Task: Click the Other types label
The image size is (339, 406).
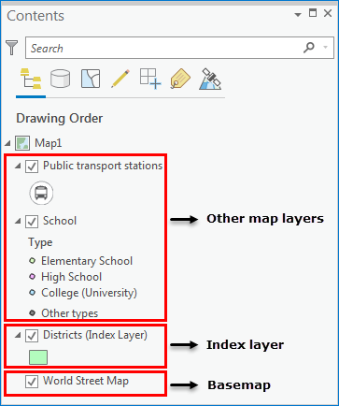Action: [x=70, y=313]
